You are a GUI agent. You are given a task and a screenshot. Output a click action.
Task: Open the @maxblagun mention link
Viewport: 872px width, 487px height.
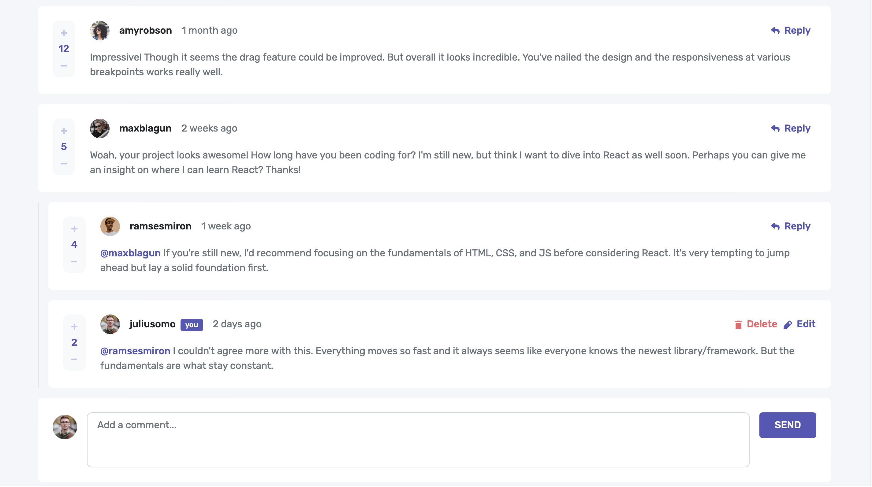coord(130,253)
